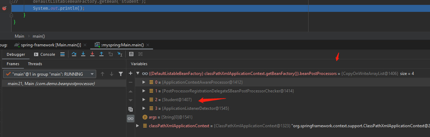Collapse the beanPostProcessors watch node
This screenshot has height=137, width=430.
pyautogui.click(x=138, y=74)
